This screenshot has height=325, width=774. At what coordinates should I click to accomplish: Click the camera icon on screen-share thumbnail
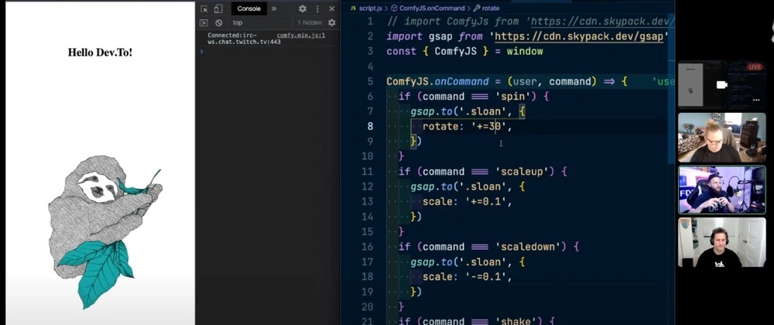tap(721, 84)
